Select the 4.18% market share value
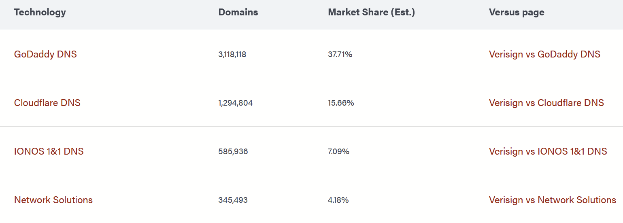 (x=338, y=200)
